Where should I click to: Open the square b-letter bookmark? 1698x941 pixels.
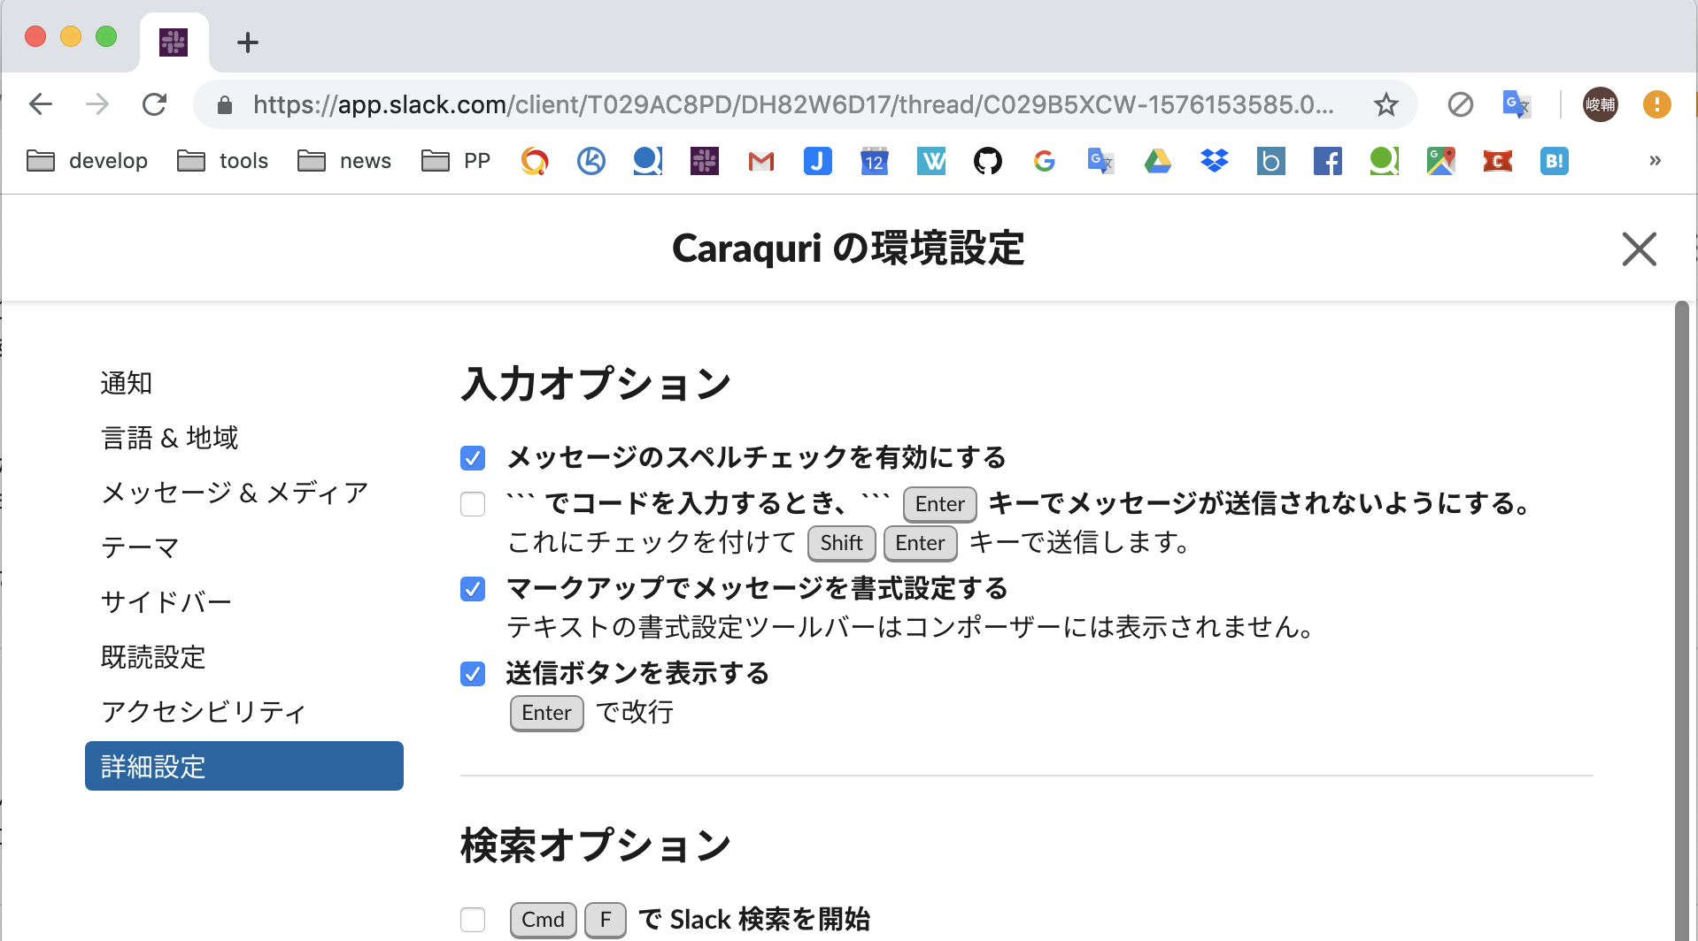click(x=1271, y=161)
